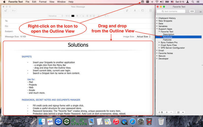This screenshot has width=203, height=127.
Task: Expand the Clipboard History group
Action: pos(157,18)
